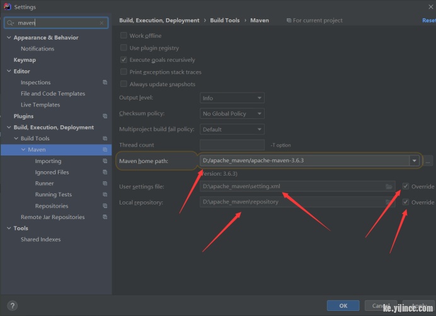This screenshot has width=436, height=316.
Task: Expand the Maven home path dropdown arrow
Action: (x=415, y=161)
